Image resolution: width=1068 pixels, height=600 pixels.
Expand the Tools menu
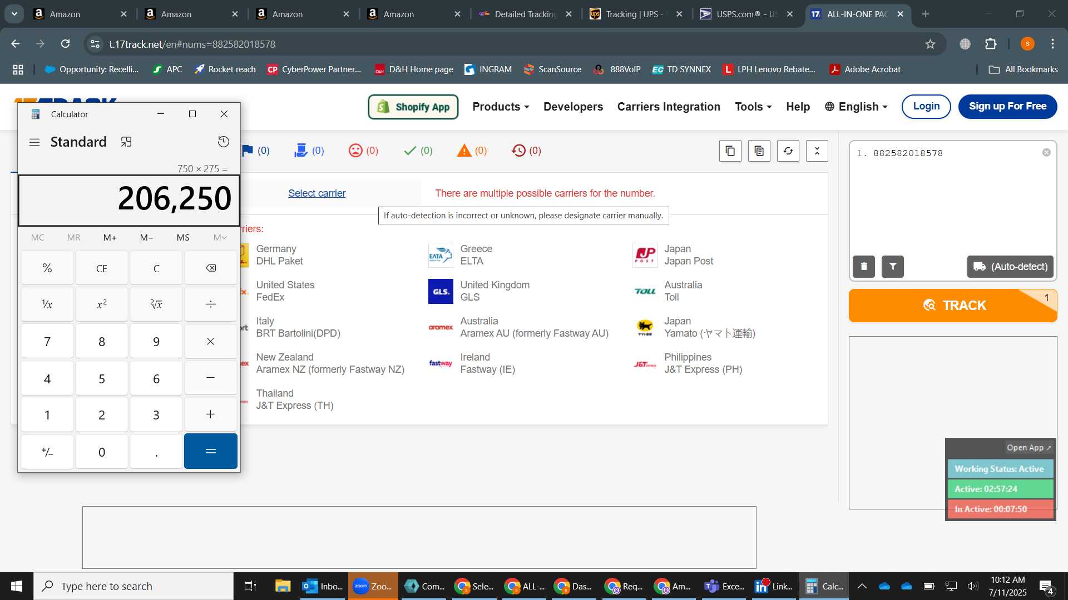tap(753, 107)
